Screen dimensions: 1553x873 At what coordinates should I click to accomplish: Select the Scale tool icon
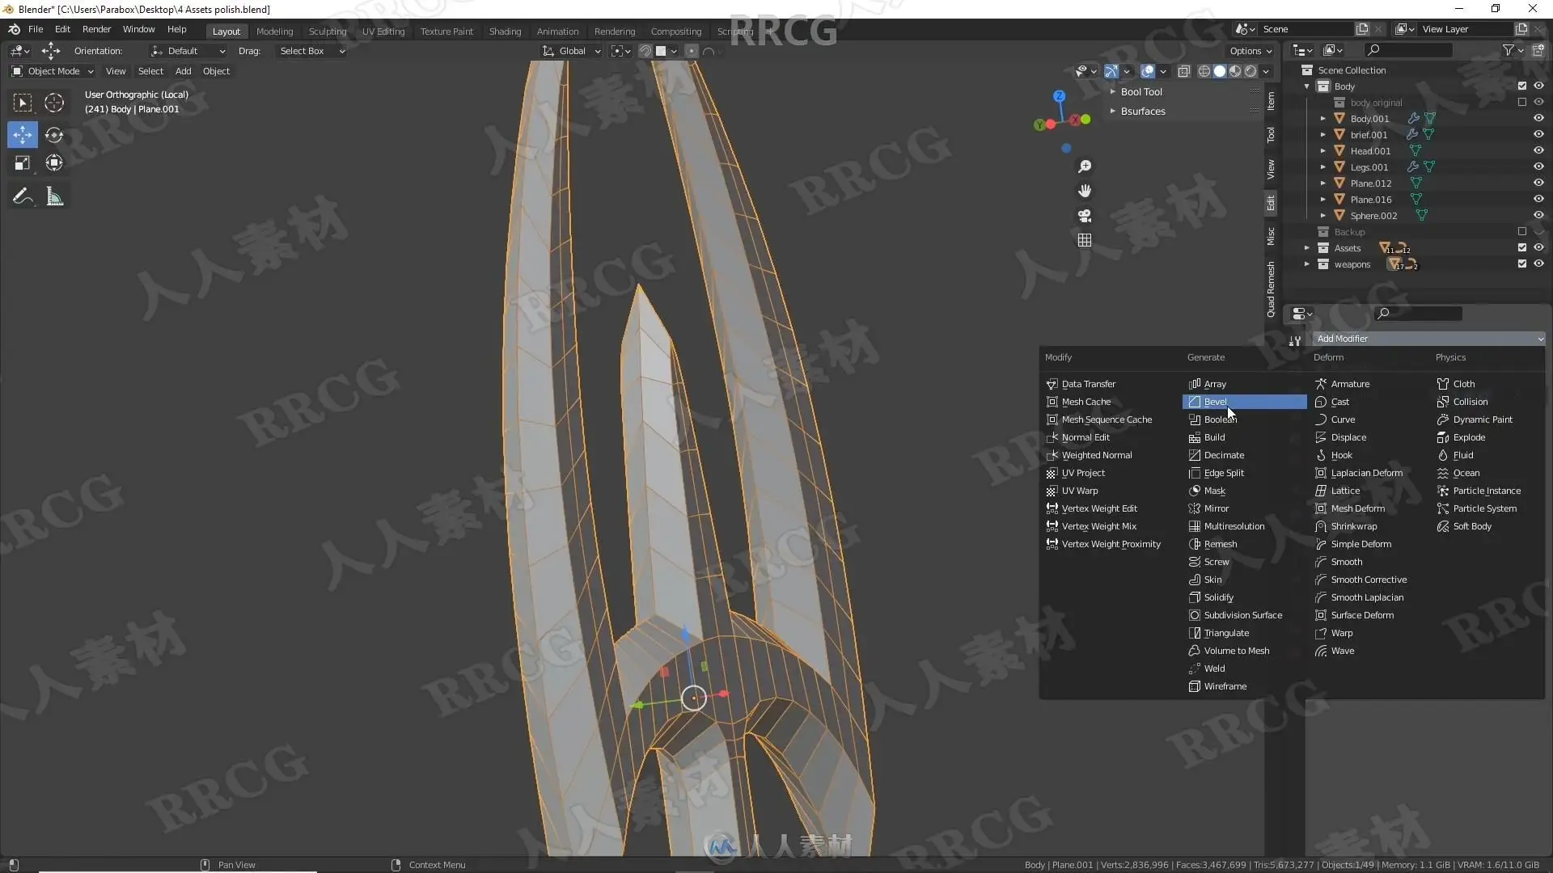pyautogui.click(x=22, y=163)
